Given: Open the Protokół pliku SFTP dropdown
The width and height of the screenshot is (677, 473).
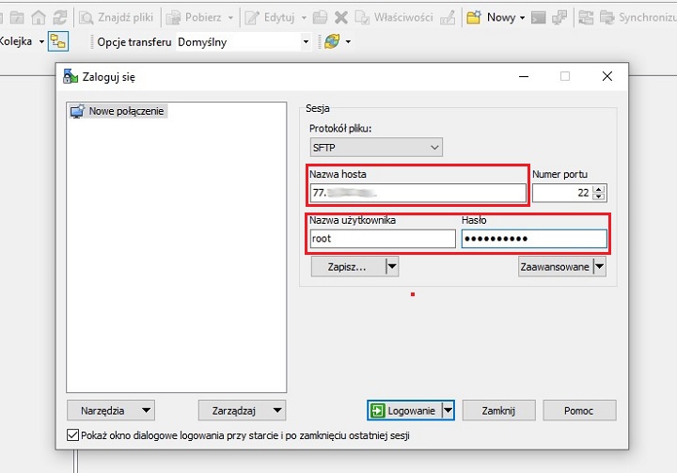Looking at the screenshot, I should point(376,147).
